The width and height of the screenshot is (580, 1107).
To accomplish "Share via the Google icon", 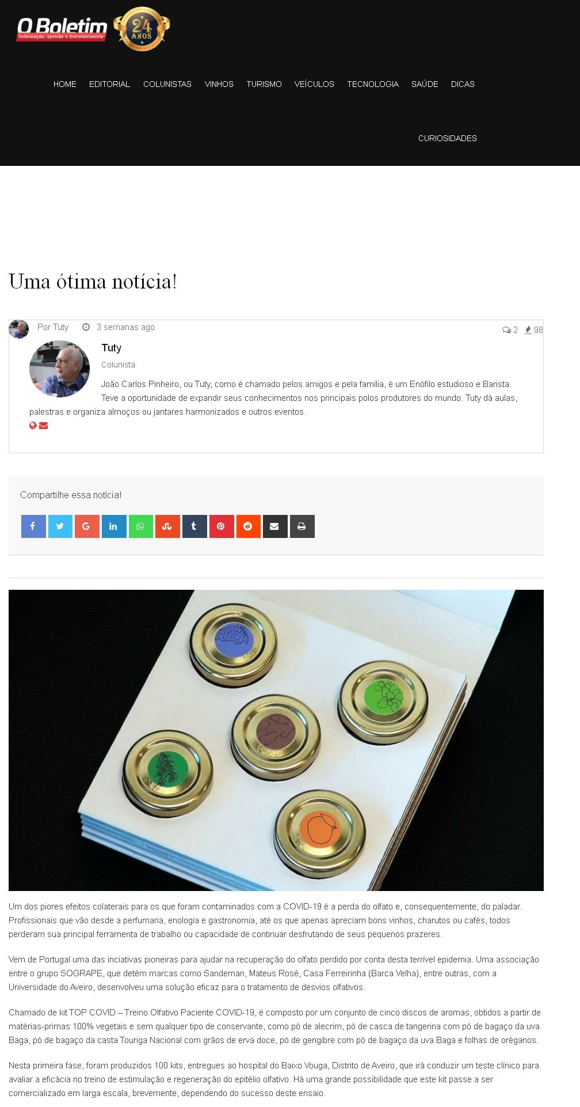I will pyautogui.click(x=87, y=526).
